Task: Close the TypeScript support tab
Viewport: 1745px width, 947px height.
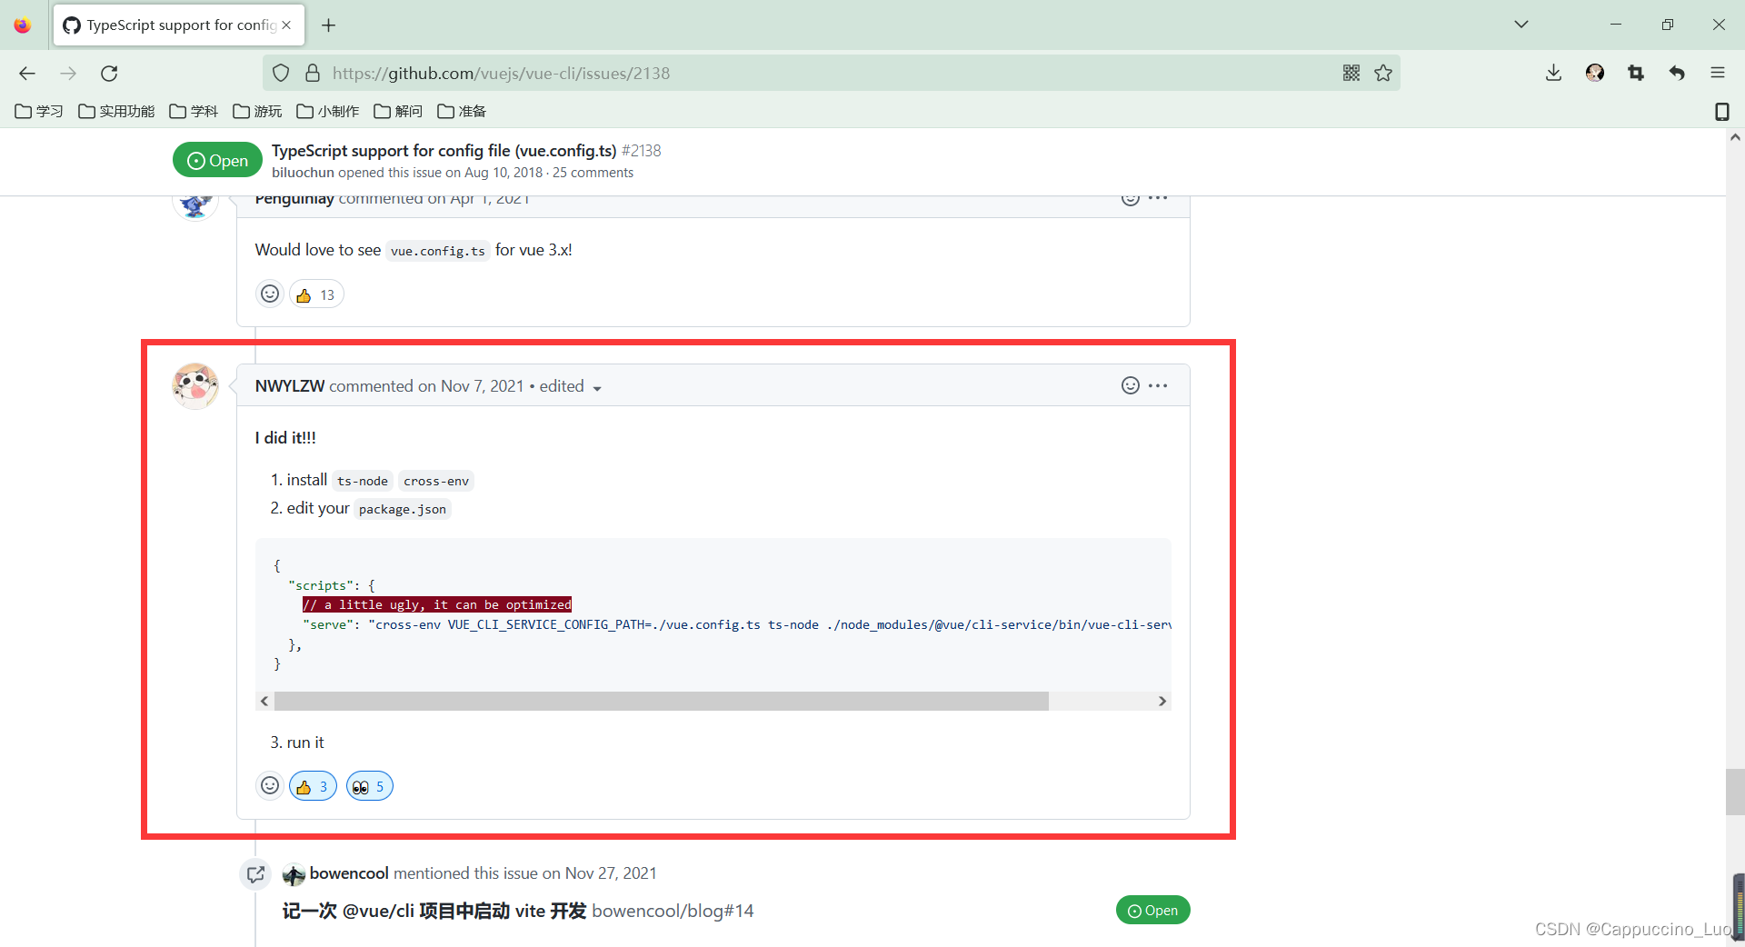Action: pyautogui.click(x=286, y=25)
